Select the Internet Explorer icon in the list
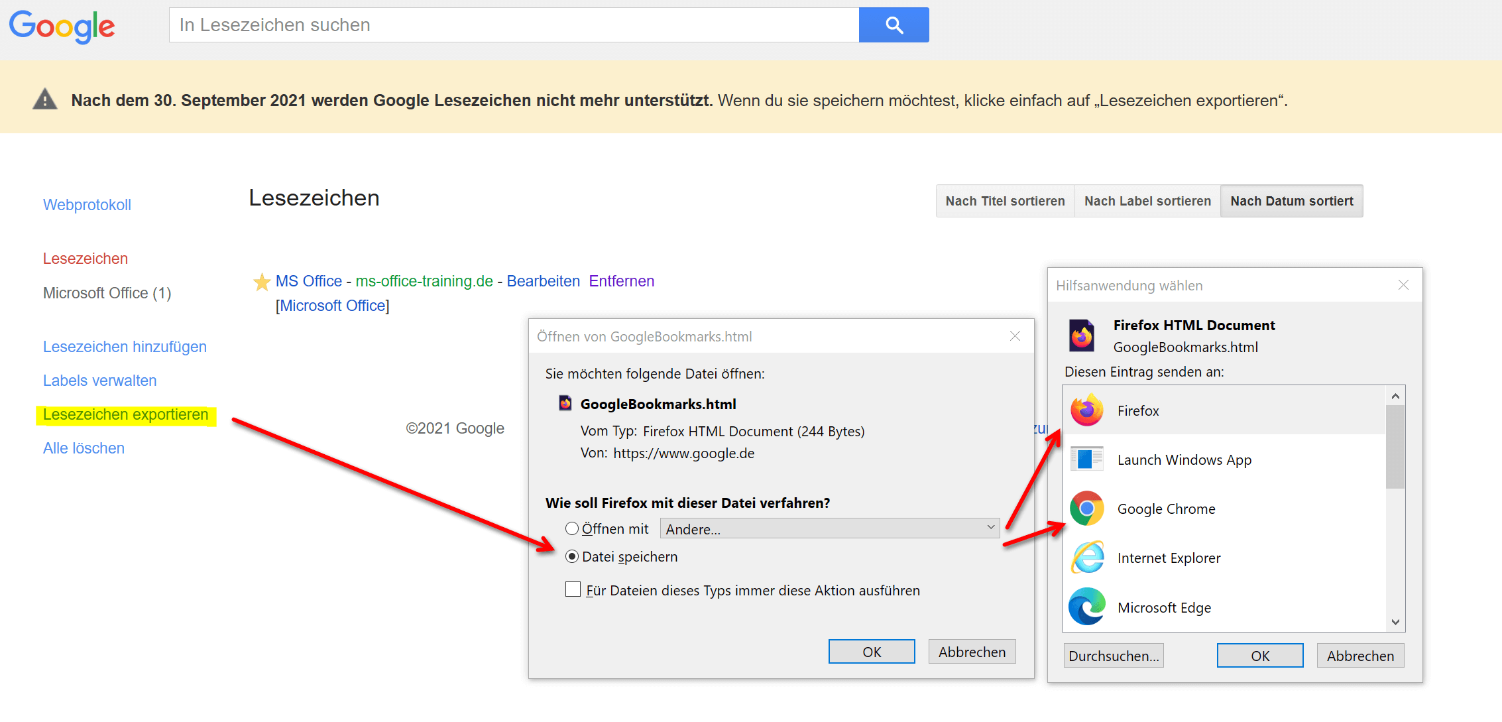Screen dimensions: 1502x722 tap(1087, 558)
